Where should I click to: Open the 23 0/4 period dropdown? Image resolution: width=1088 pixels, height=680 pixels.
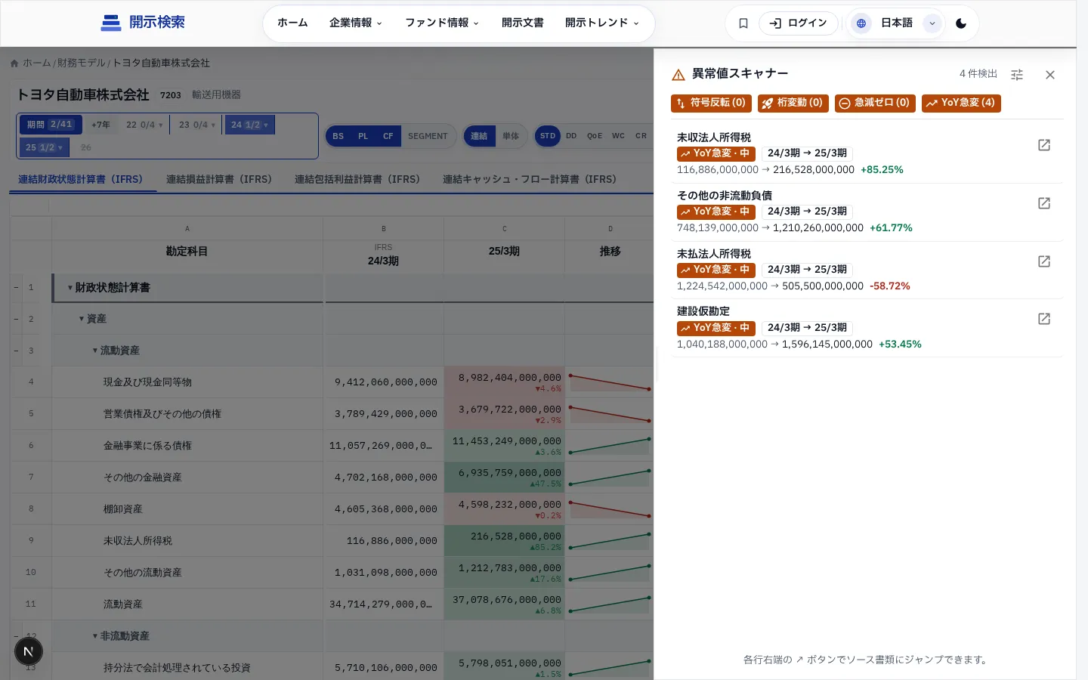pyautogui.click(x=197, y=125)
